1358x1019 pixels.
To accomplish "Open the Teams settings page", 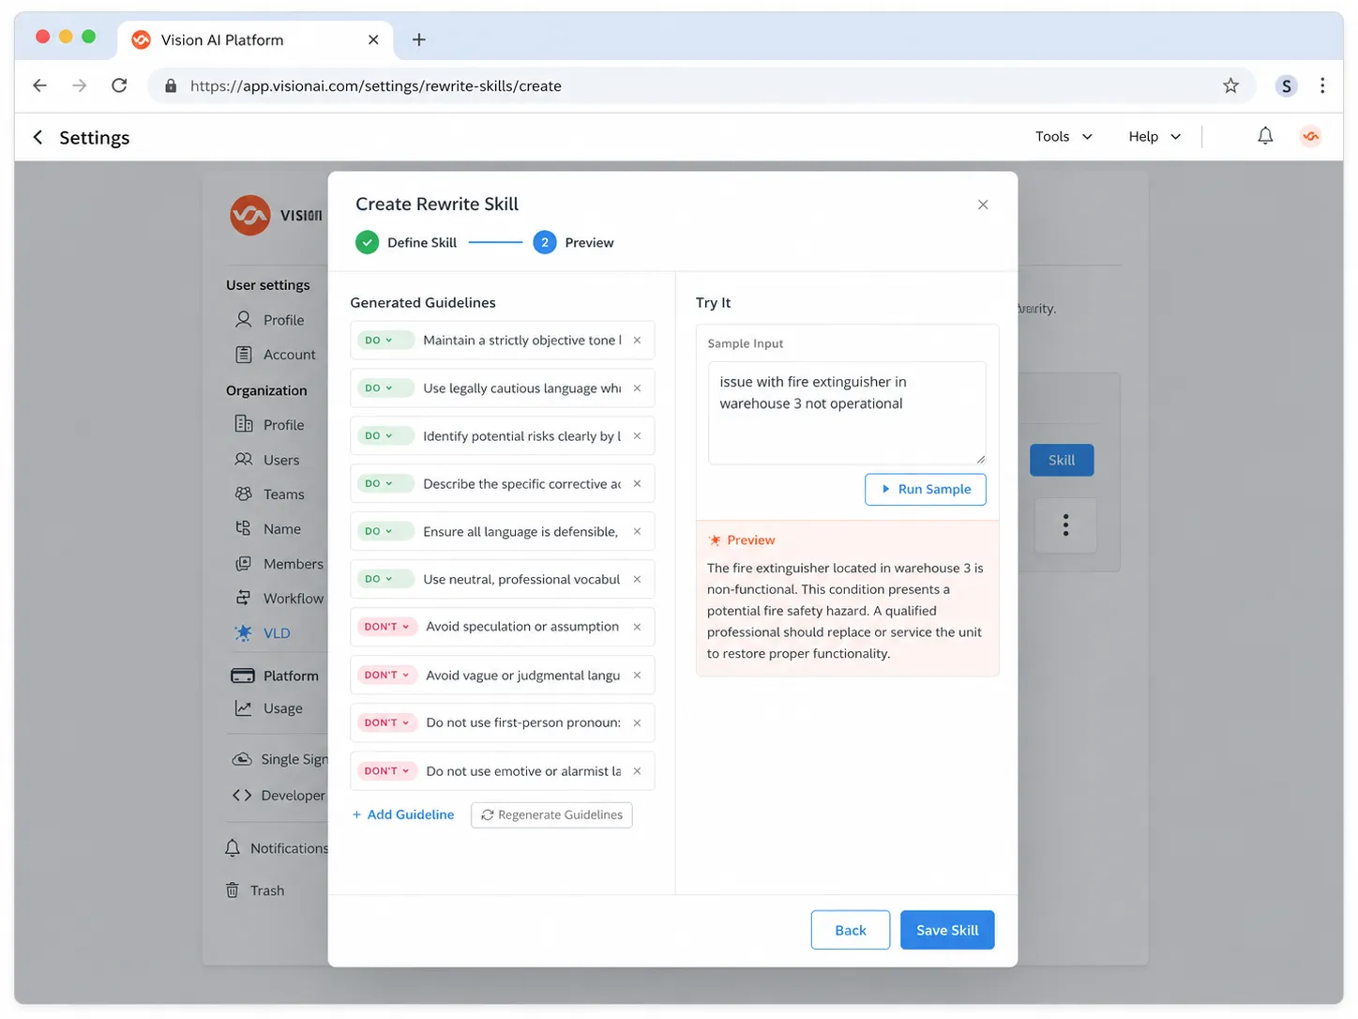I will click(270, 494).
